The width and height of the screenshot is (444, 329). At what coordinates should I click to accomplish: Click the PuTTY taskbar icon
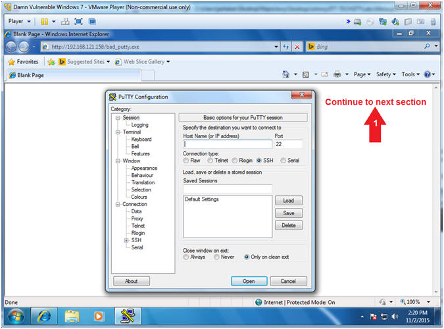pyautogui.click(x=128, y=316)
